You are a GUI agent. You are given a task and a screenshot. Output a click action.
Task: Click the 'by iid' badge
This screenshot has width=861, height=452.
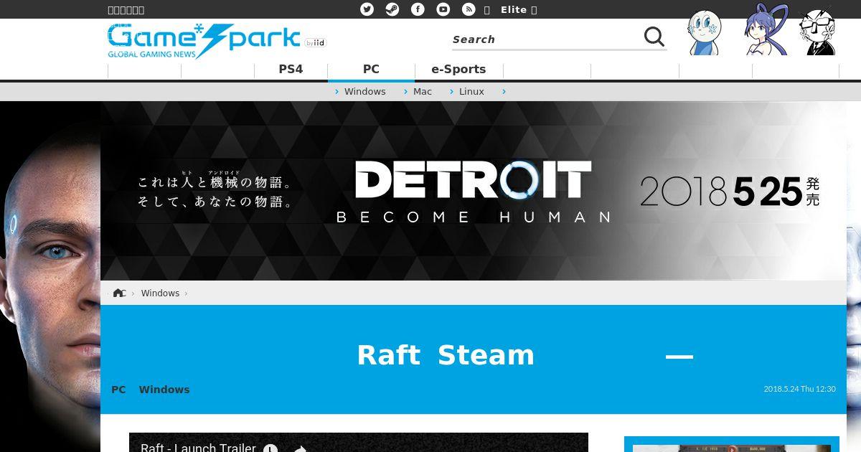coord(315,43)
